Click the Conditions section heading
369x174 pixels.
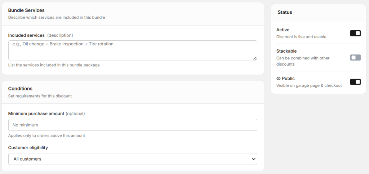click(20, 89)
